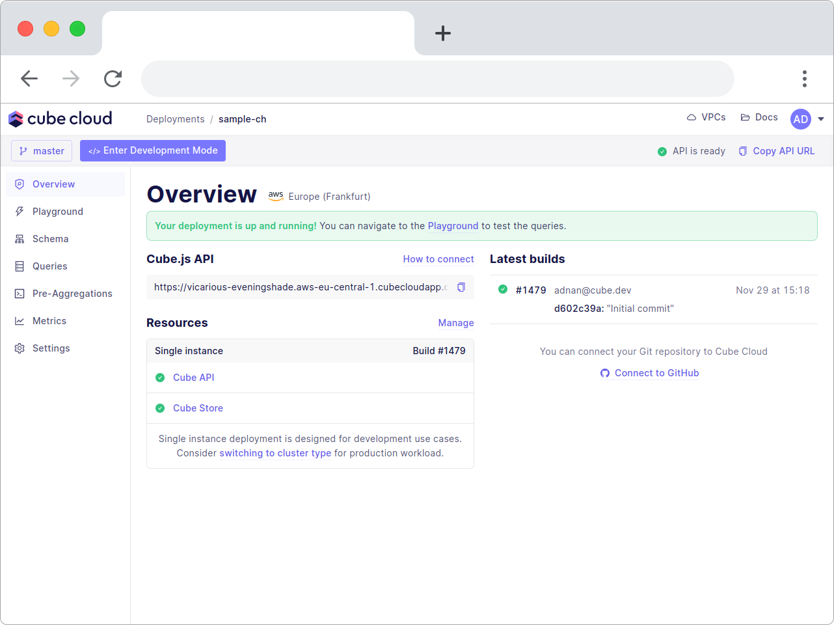Click the AD user avatar
The image size is (834, 625).
(x=800, y=119)
